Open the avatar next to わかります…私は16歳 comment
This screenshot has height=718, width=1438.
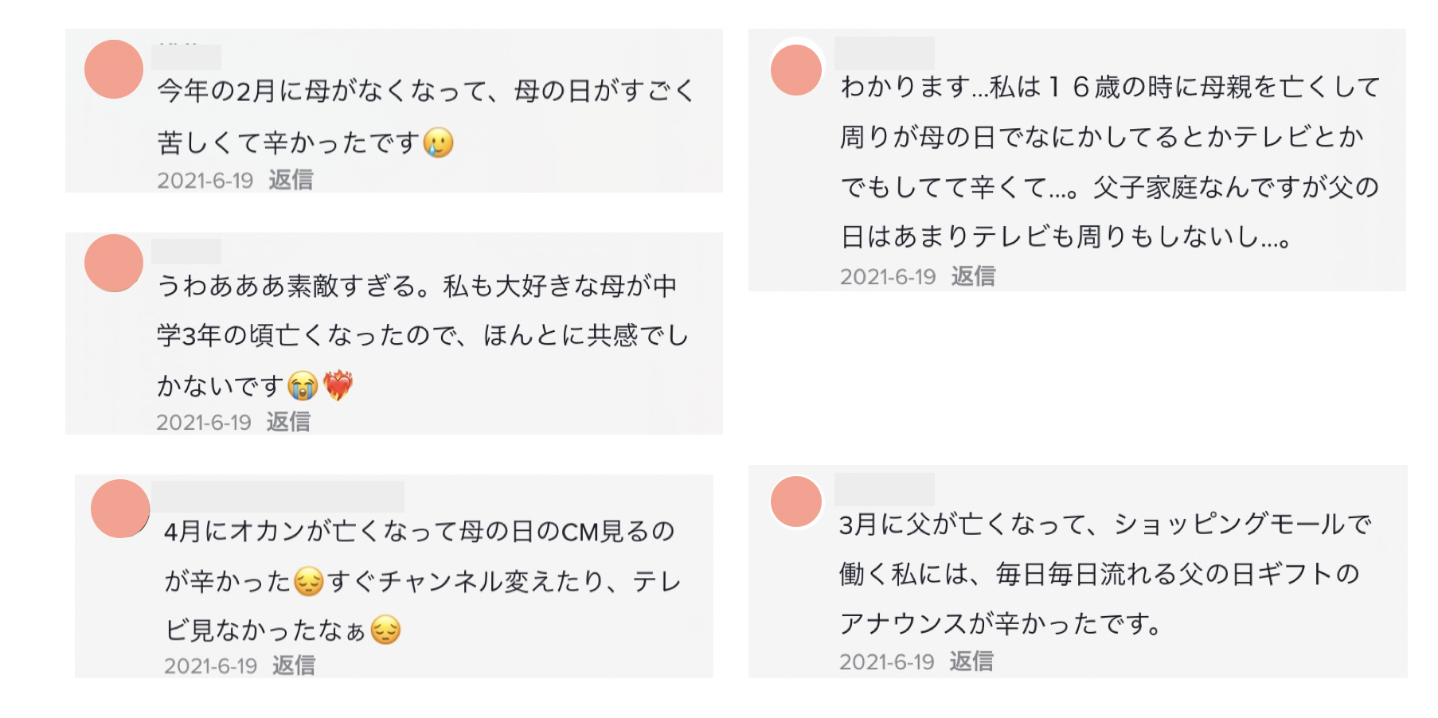pos(796,70)
